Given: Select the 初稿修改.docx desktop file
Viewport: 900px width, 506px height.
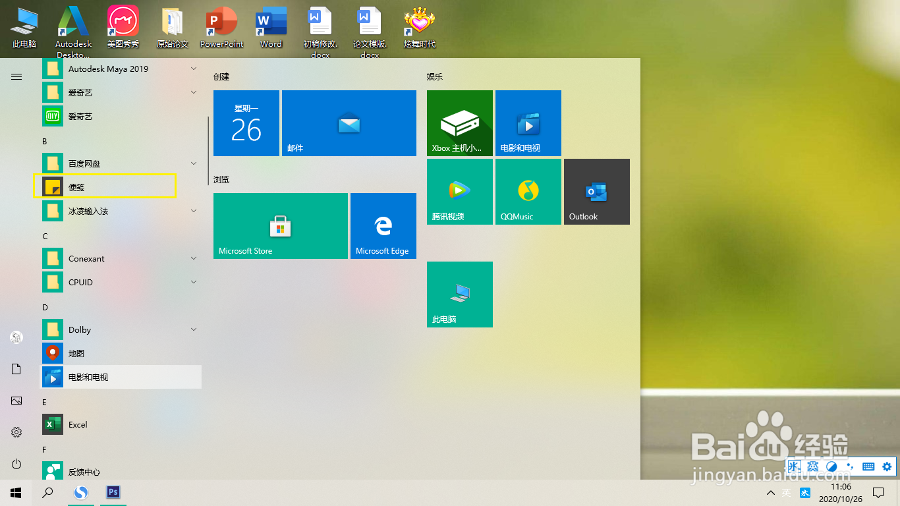Looking at the screenshot, I should click(321, 32).
